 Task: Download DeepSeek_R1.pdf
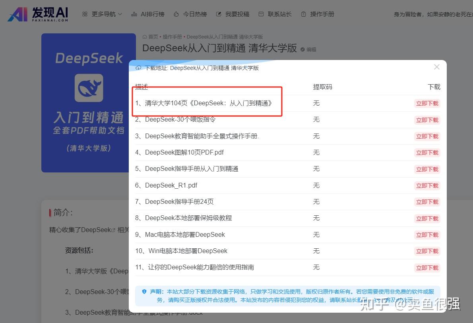(427, 186)
